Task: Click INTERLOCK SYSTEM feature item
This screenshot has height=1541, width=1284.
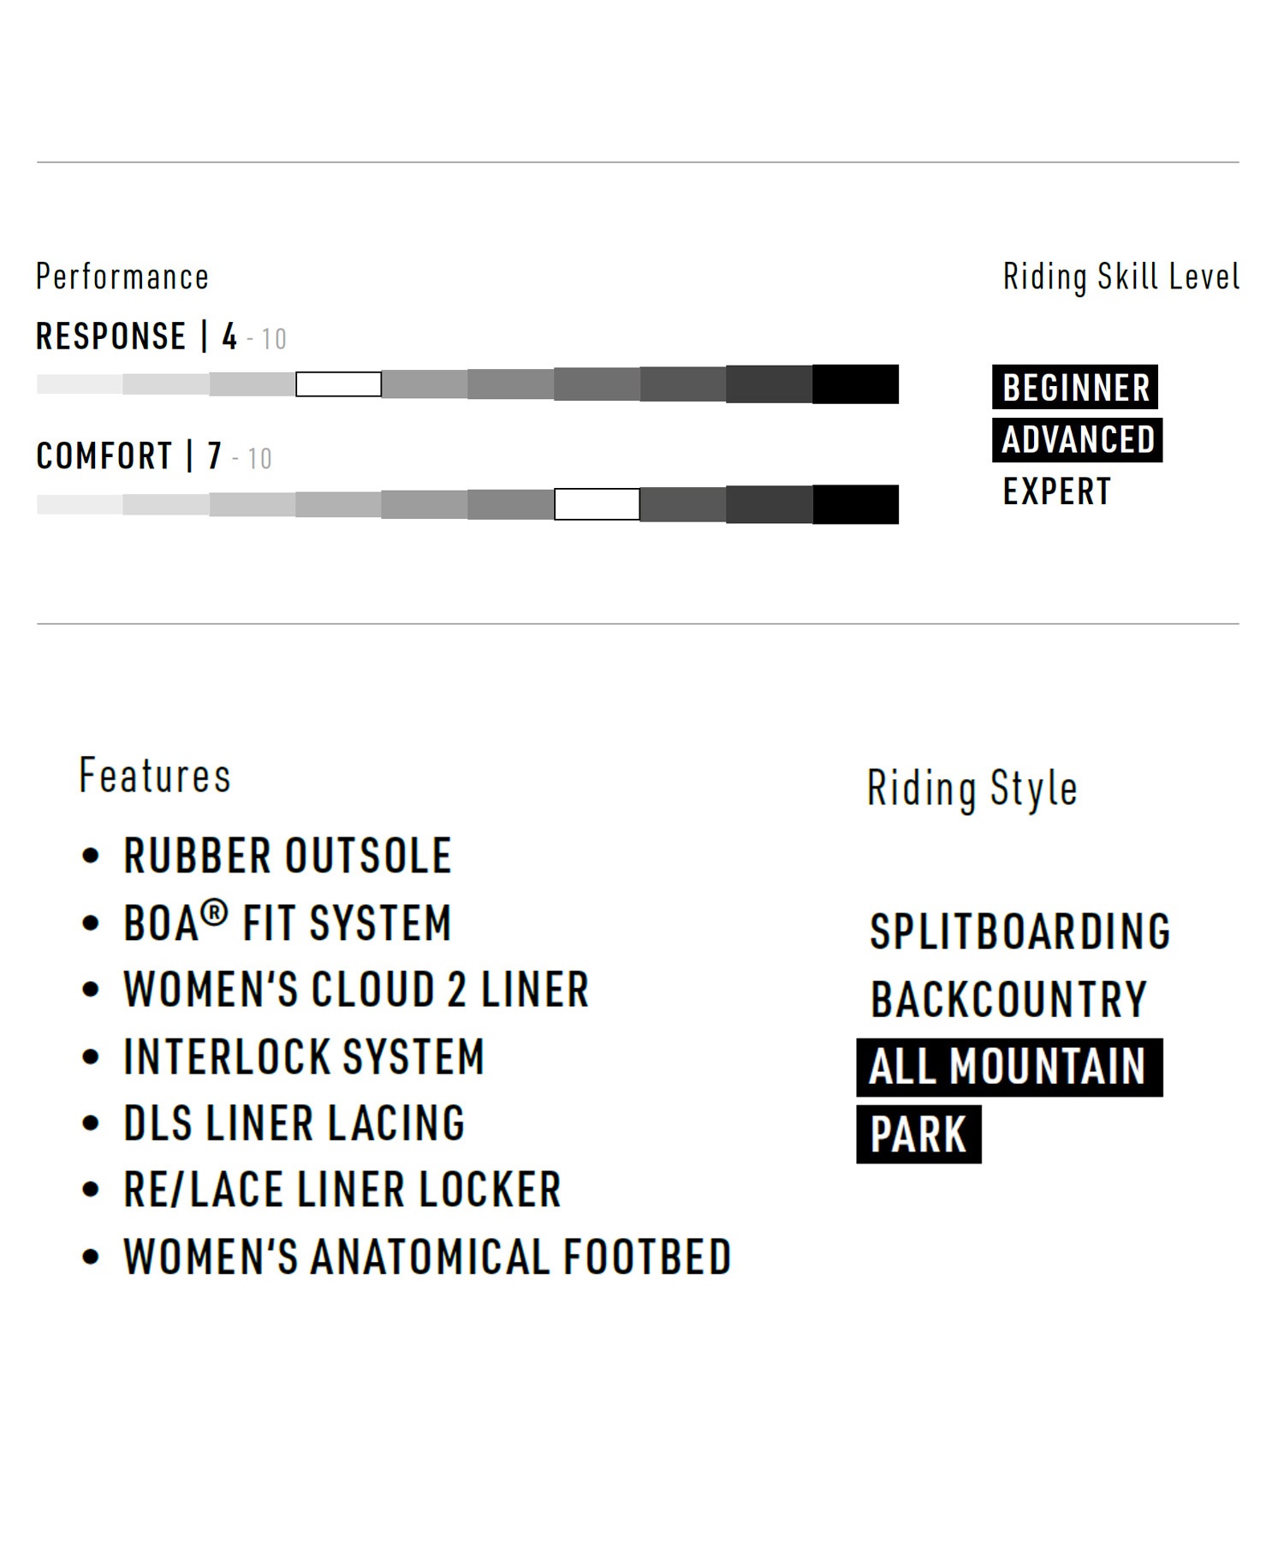Action: point(304,1056)
